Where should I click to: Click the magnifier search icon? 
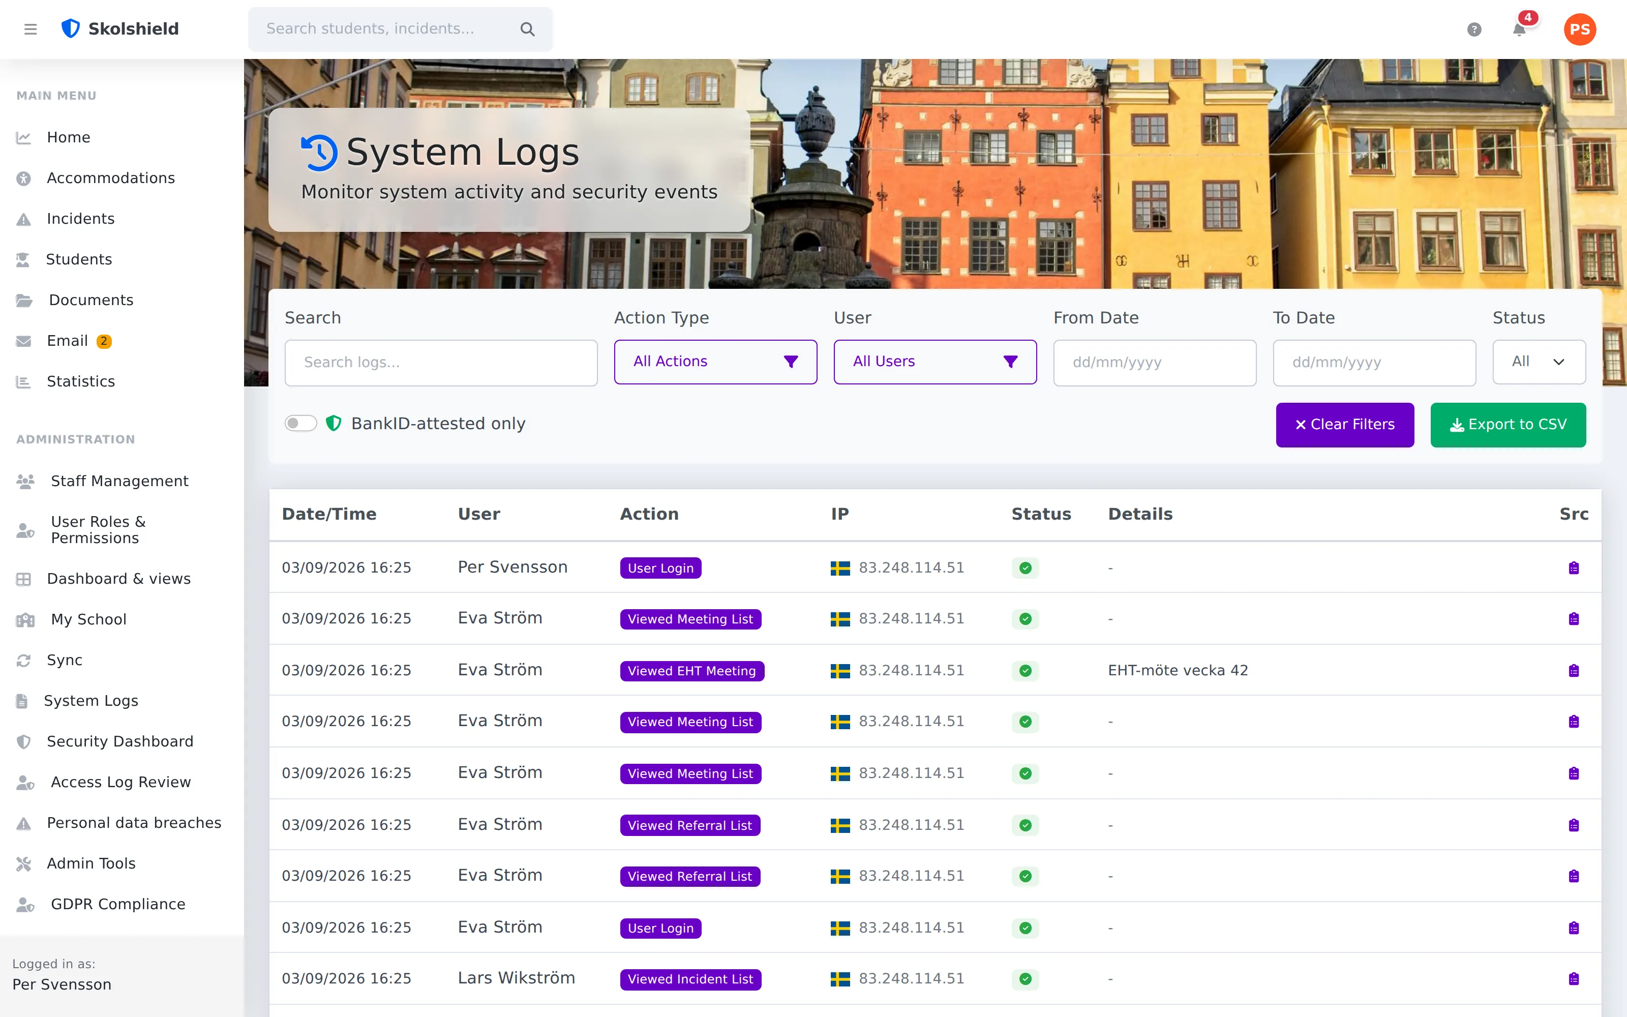[x=528, y=29]
